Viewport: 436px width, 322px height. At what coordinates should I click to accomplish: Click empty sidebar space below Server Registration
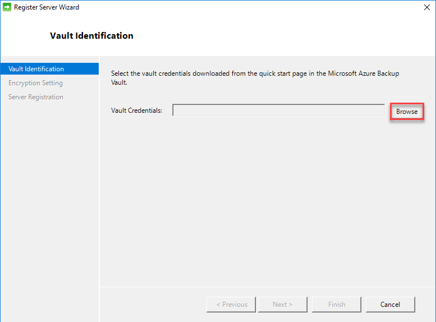coord(49,196)
